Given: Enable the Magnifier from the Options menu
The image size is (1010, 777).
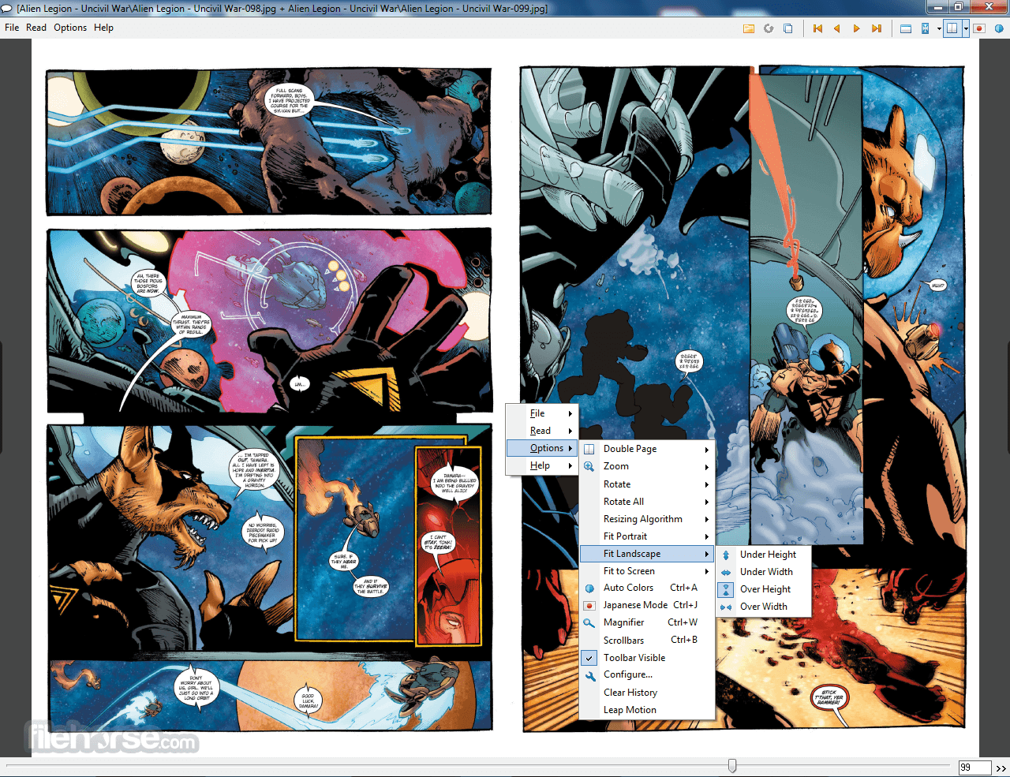Looking at the screenshot, I should tap(647, 622).
